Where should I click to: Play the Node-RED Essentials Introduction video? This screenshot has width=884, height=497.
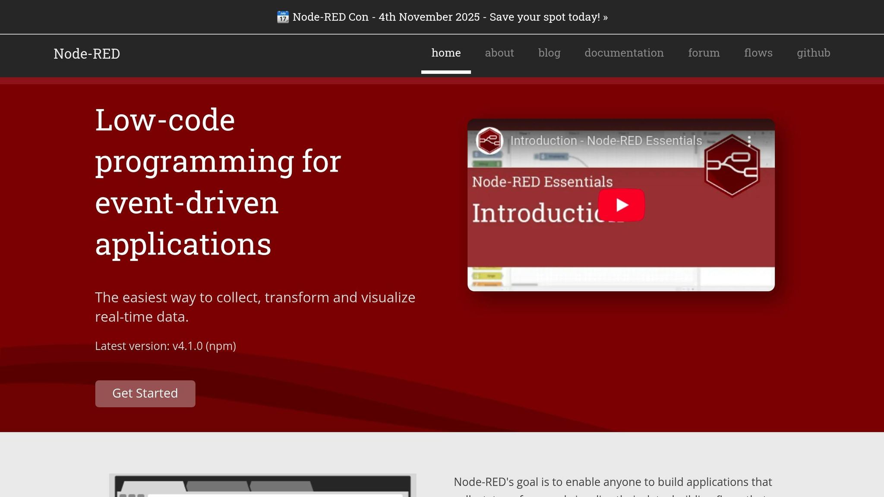point(621,205)
